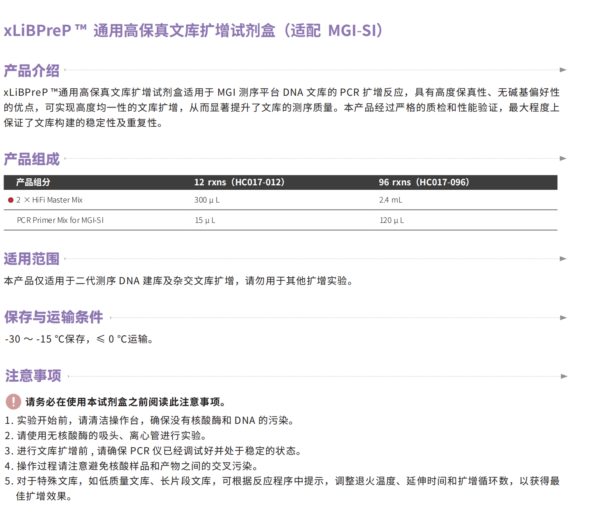Click the intro line ending 最大程度上
The image size is (614, 522).
[x=282, y=108]
